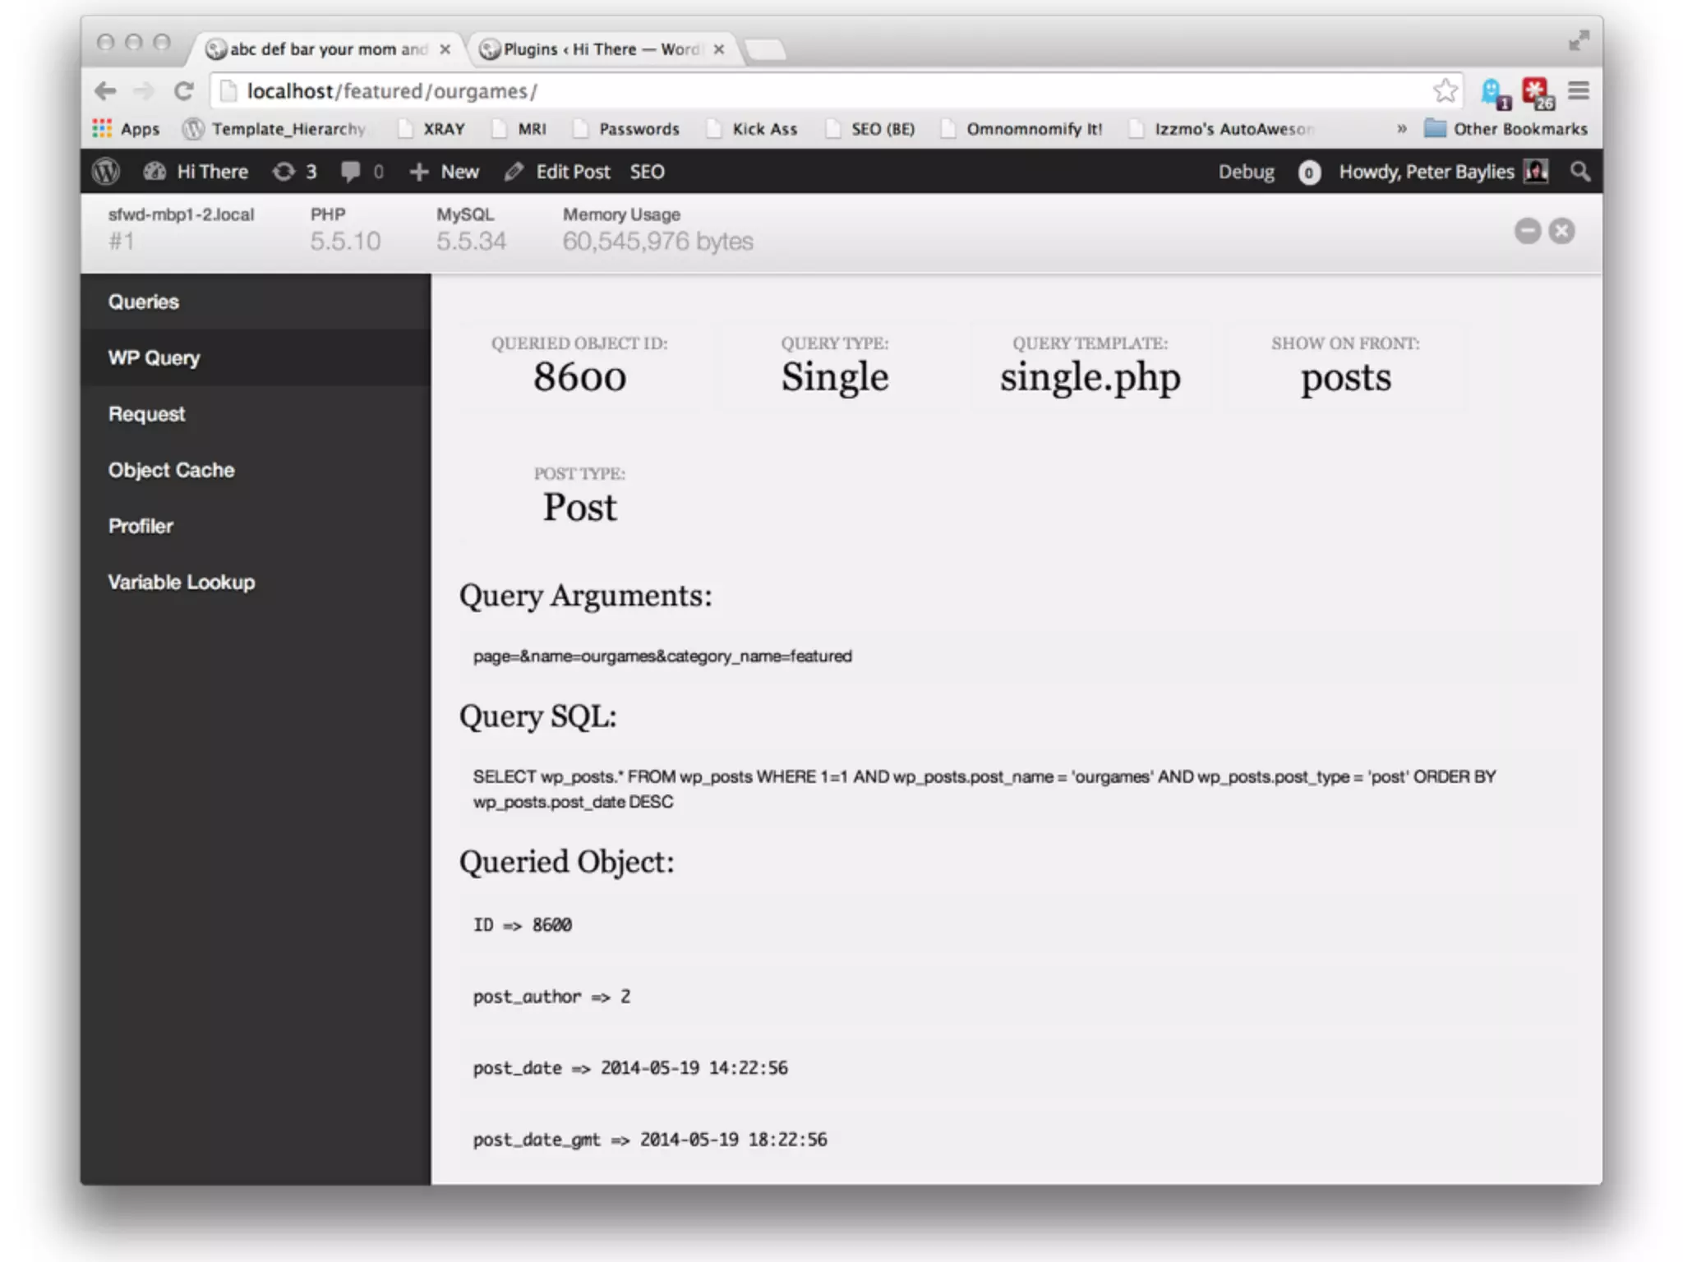Viewport: 1683px width, 1262px height.
Task: Open the Omnomnomify It! bookmark
Action: [x=1021, y=129]
